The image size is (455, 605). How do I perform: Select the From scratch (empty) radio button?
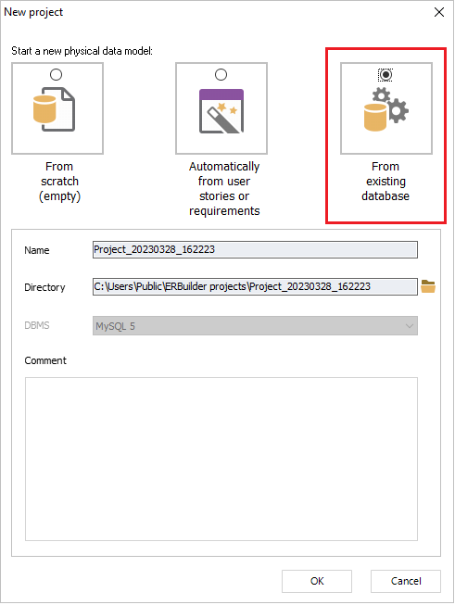coord(56,74)
